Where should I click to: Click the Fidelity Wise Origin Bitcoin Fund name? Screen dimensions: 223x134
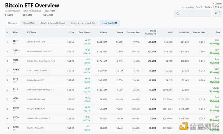tap(41, 61)
